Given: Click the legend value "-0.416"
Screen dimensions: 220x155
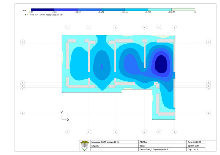Looking at the screenshot, I should tap(125, 12).
